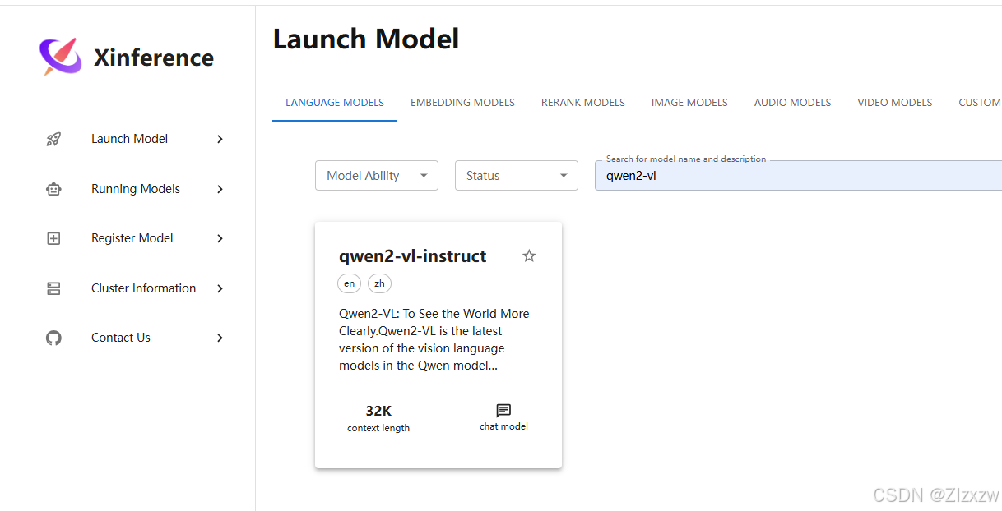
Task: Click the chat model speech bubble icon
Action: (x=503, y=410)
